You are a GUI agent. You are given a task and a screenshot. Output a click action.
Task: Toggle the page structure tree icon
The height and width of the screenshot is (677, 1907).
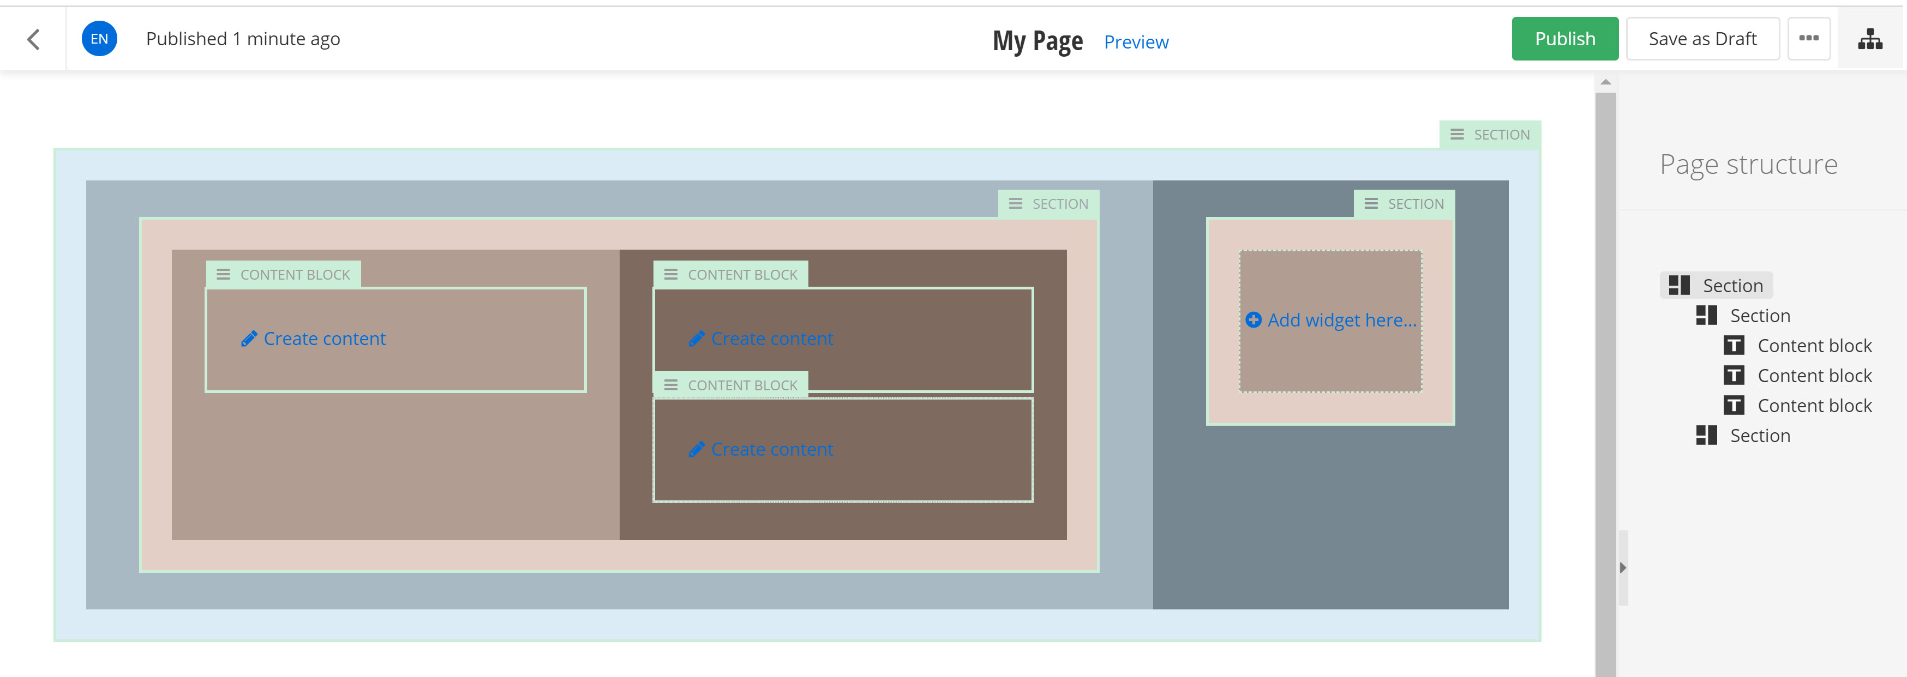1870,39
